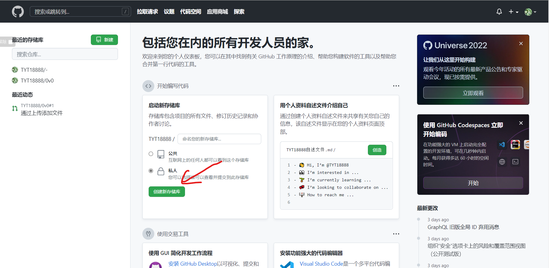Open the 拉取请求 nav item
The width and height of the screenshot is (549, 268).
coord(147,12)
